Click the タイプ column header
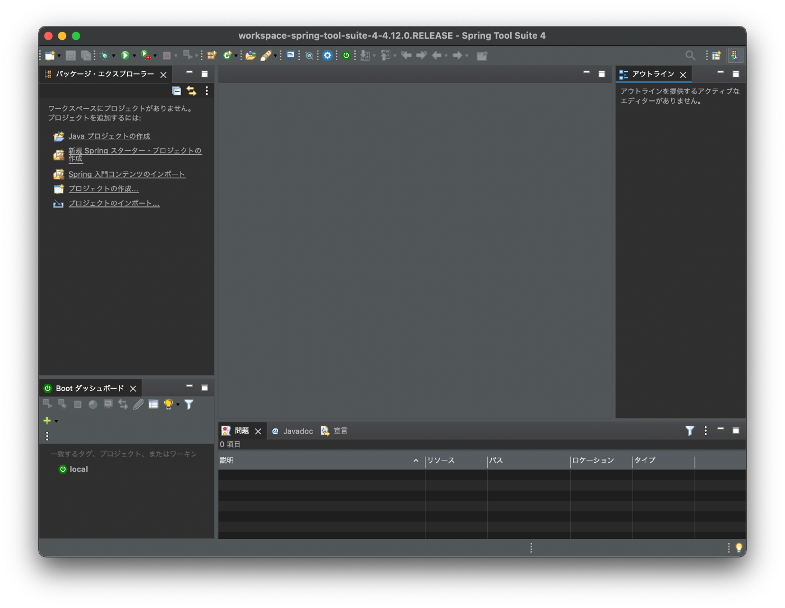 664,460
